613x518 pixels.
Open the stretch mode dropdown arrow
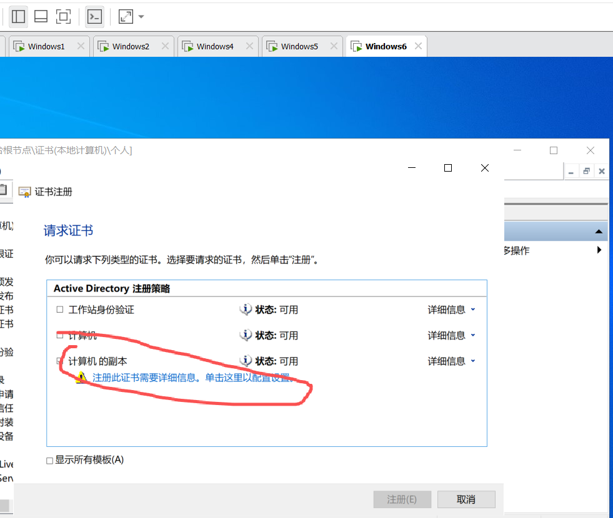tap(141, 16)
